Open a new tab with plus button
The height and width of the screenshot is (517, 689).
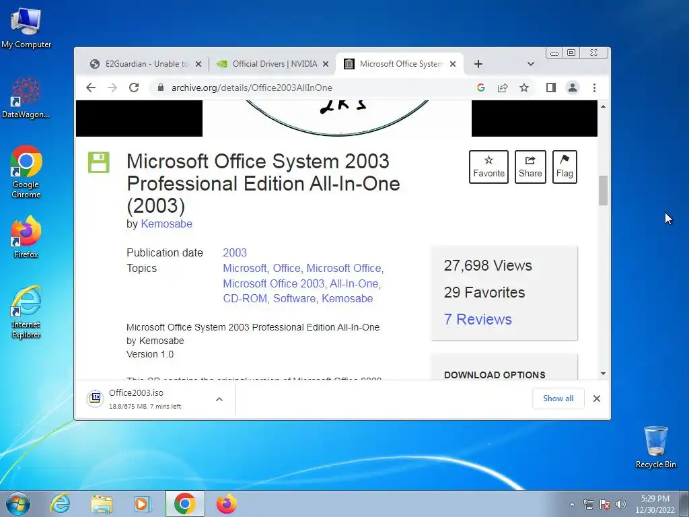pos(478,64)
